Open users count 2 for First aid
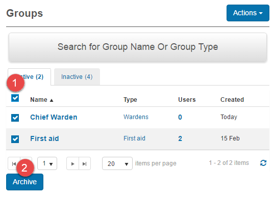 (180, 138)
